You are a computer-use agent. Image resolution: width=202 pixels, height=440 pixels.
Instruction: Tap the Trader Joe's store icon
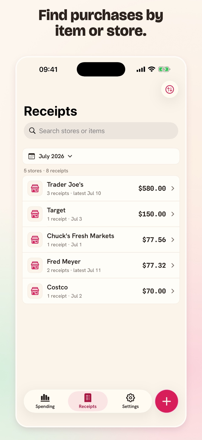(35, 188)
